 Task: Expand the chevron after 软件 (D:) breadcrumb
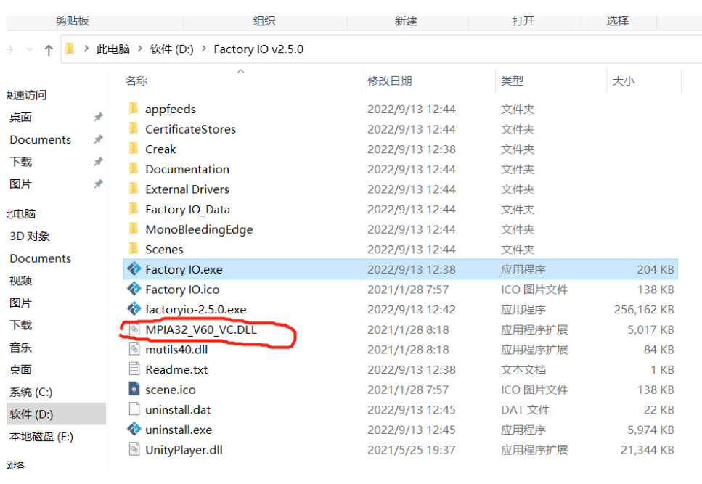coord(203,49)
